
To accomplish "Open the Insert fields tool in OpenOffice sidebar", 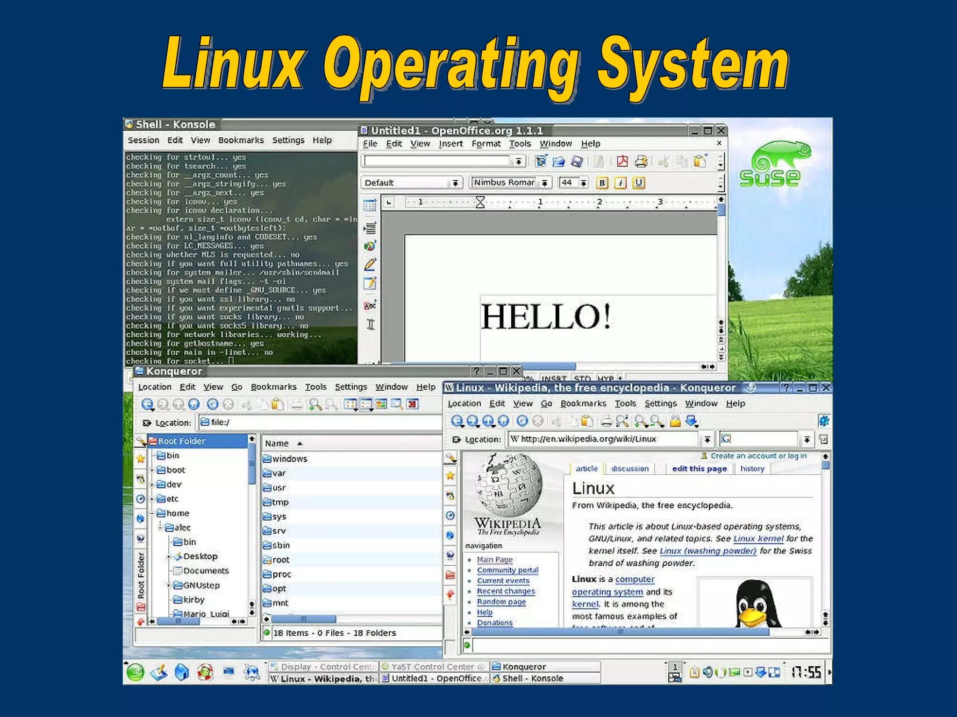I will click(370, 228).
